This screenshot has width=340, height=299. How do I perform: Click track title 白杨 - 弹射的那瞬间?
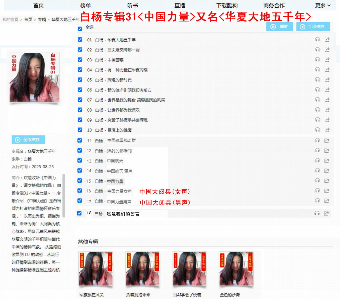tap(113, 151)
